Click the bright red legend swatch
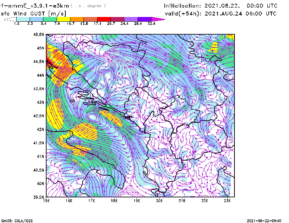Viewport: 289px width, 223px height. (104, 19)
